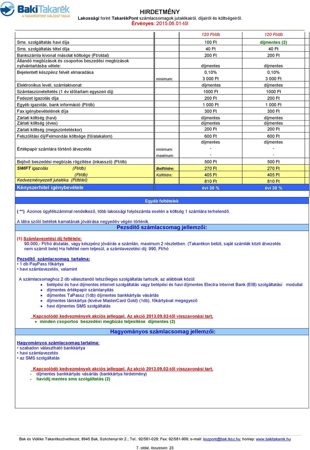Select 'Elektronikus levél, számlakivonat' row label
310x450 pixels.
coord(49,85)
